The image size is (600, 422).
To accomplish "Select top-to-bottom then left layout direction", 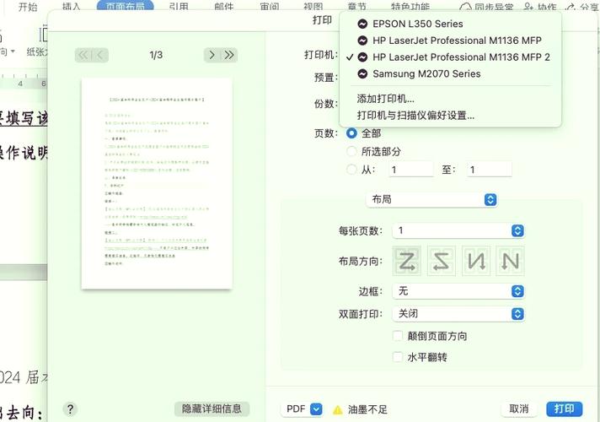I will click(x=510, y=262).
